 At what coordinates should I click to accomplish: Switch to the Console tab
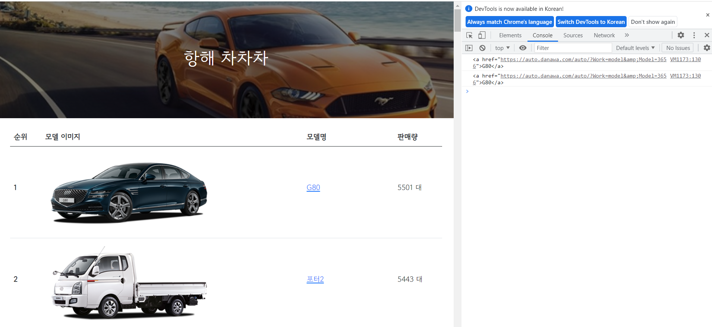(542, 35)
